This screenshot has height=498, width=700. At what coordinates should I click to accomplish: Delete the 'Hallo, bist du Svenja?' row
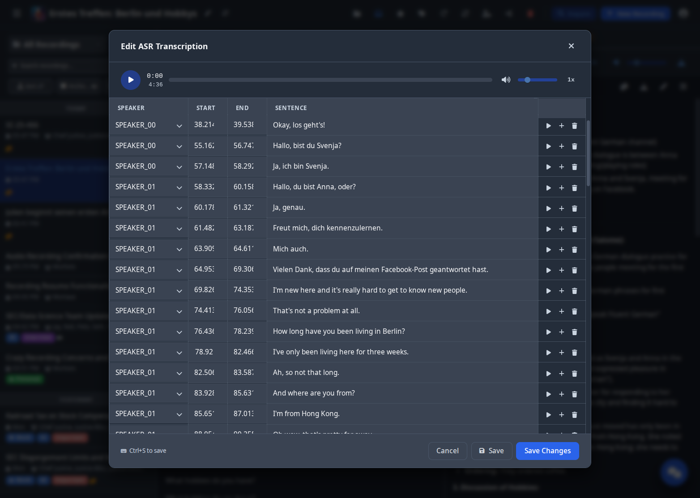pos(574,146)
